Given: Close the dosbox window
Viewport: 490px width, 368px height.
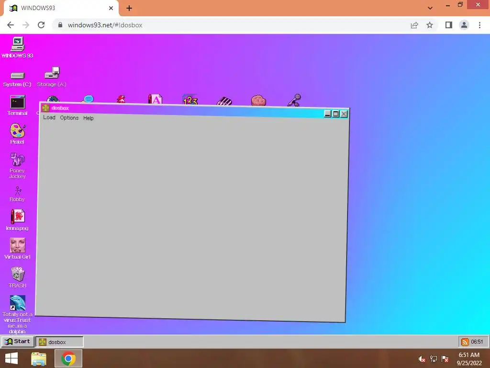Looking at the screenshot, I should click(344, 114).
